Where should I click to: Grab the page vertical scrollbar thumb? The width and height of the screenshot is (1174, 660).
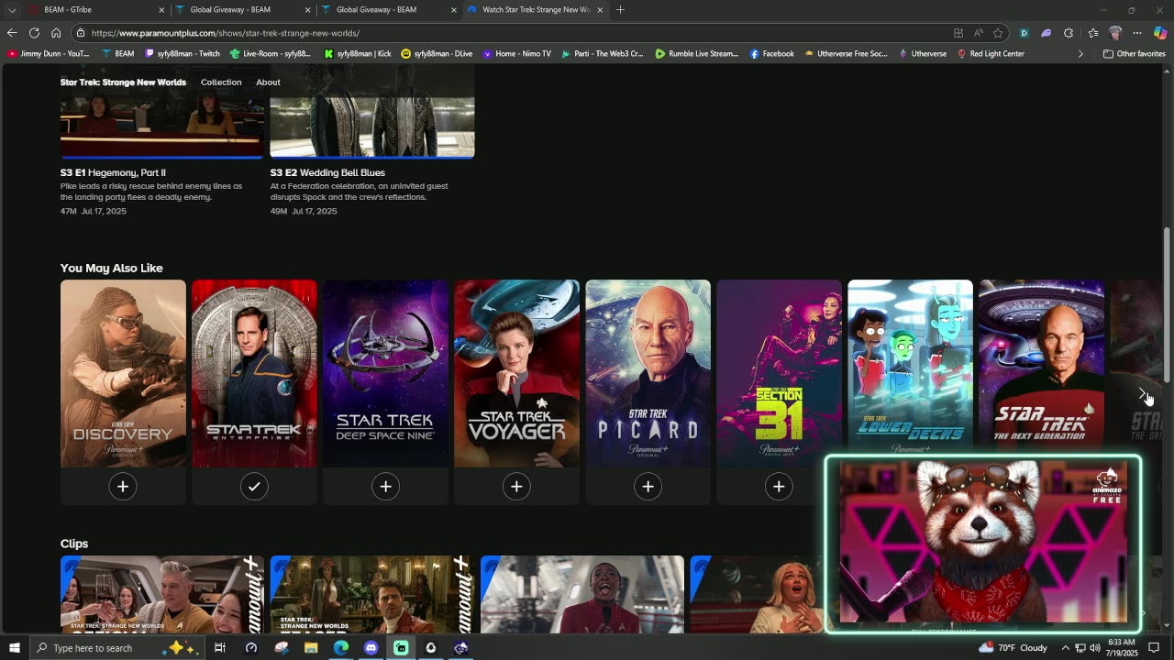(x=1167, y=305)
